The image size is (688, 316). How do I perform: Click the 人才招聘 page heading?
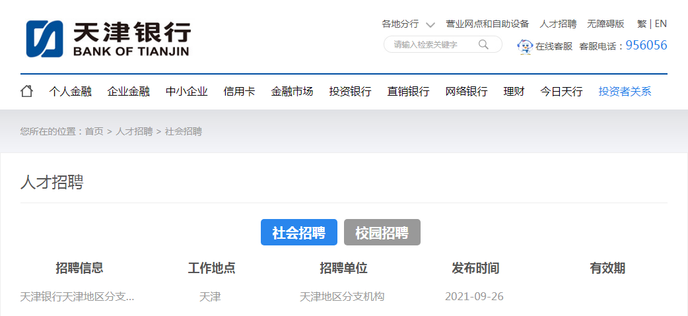coord(52,182)
